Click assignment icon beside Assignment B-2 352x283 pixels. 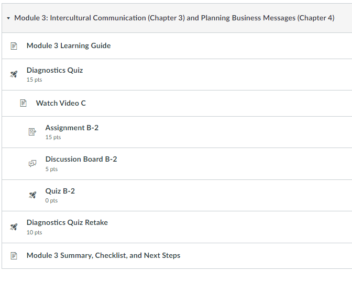pos(32,132)
